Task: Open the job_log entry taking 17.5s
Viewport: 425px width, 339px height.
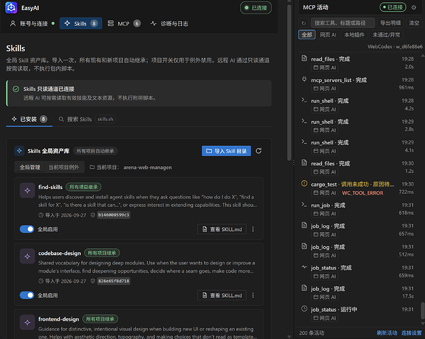Action: pos(358,292)
